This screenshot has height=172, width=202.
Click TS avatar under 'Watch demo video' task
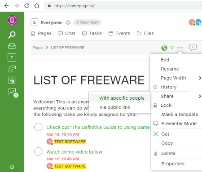click(50, 166)
